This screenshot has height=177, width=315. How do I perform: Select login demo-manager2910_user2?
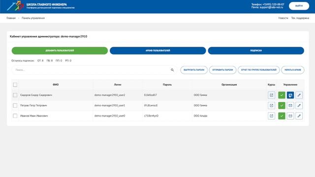110,95
